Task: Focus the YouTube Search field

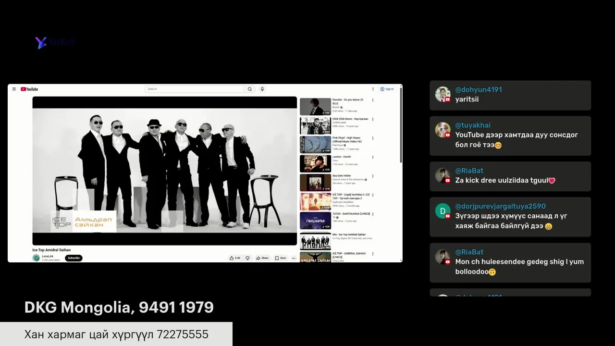Action: pos(194,89)
